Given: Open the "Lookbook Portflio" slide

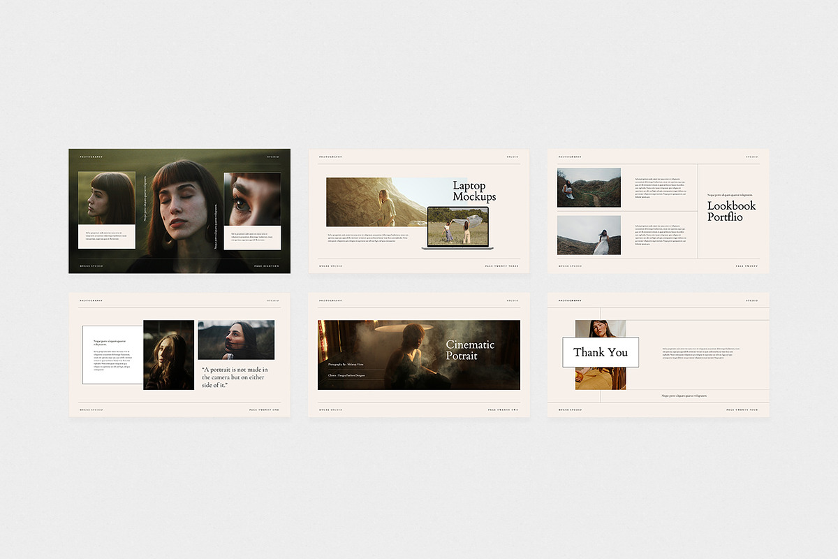Looking at the screenshot, I should (x=659, y=211).
